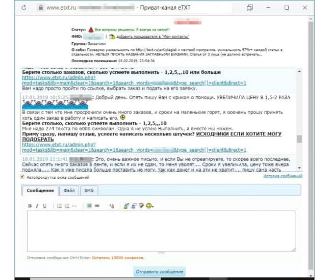Click the insert link chain icon
Image resolution: width=329 pixels, height=280 pixels.
point(97,206)
